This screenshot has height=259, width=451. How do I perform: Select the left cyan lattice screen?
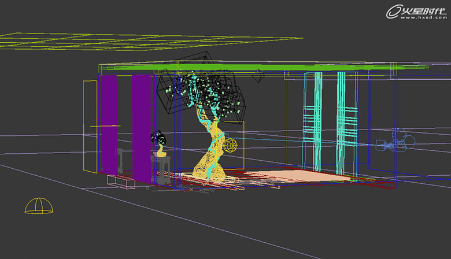[313, 121]
